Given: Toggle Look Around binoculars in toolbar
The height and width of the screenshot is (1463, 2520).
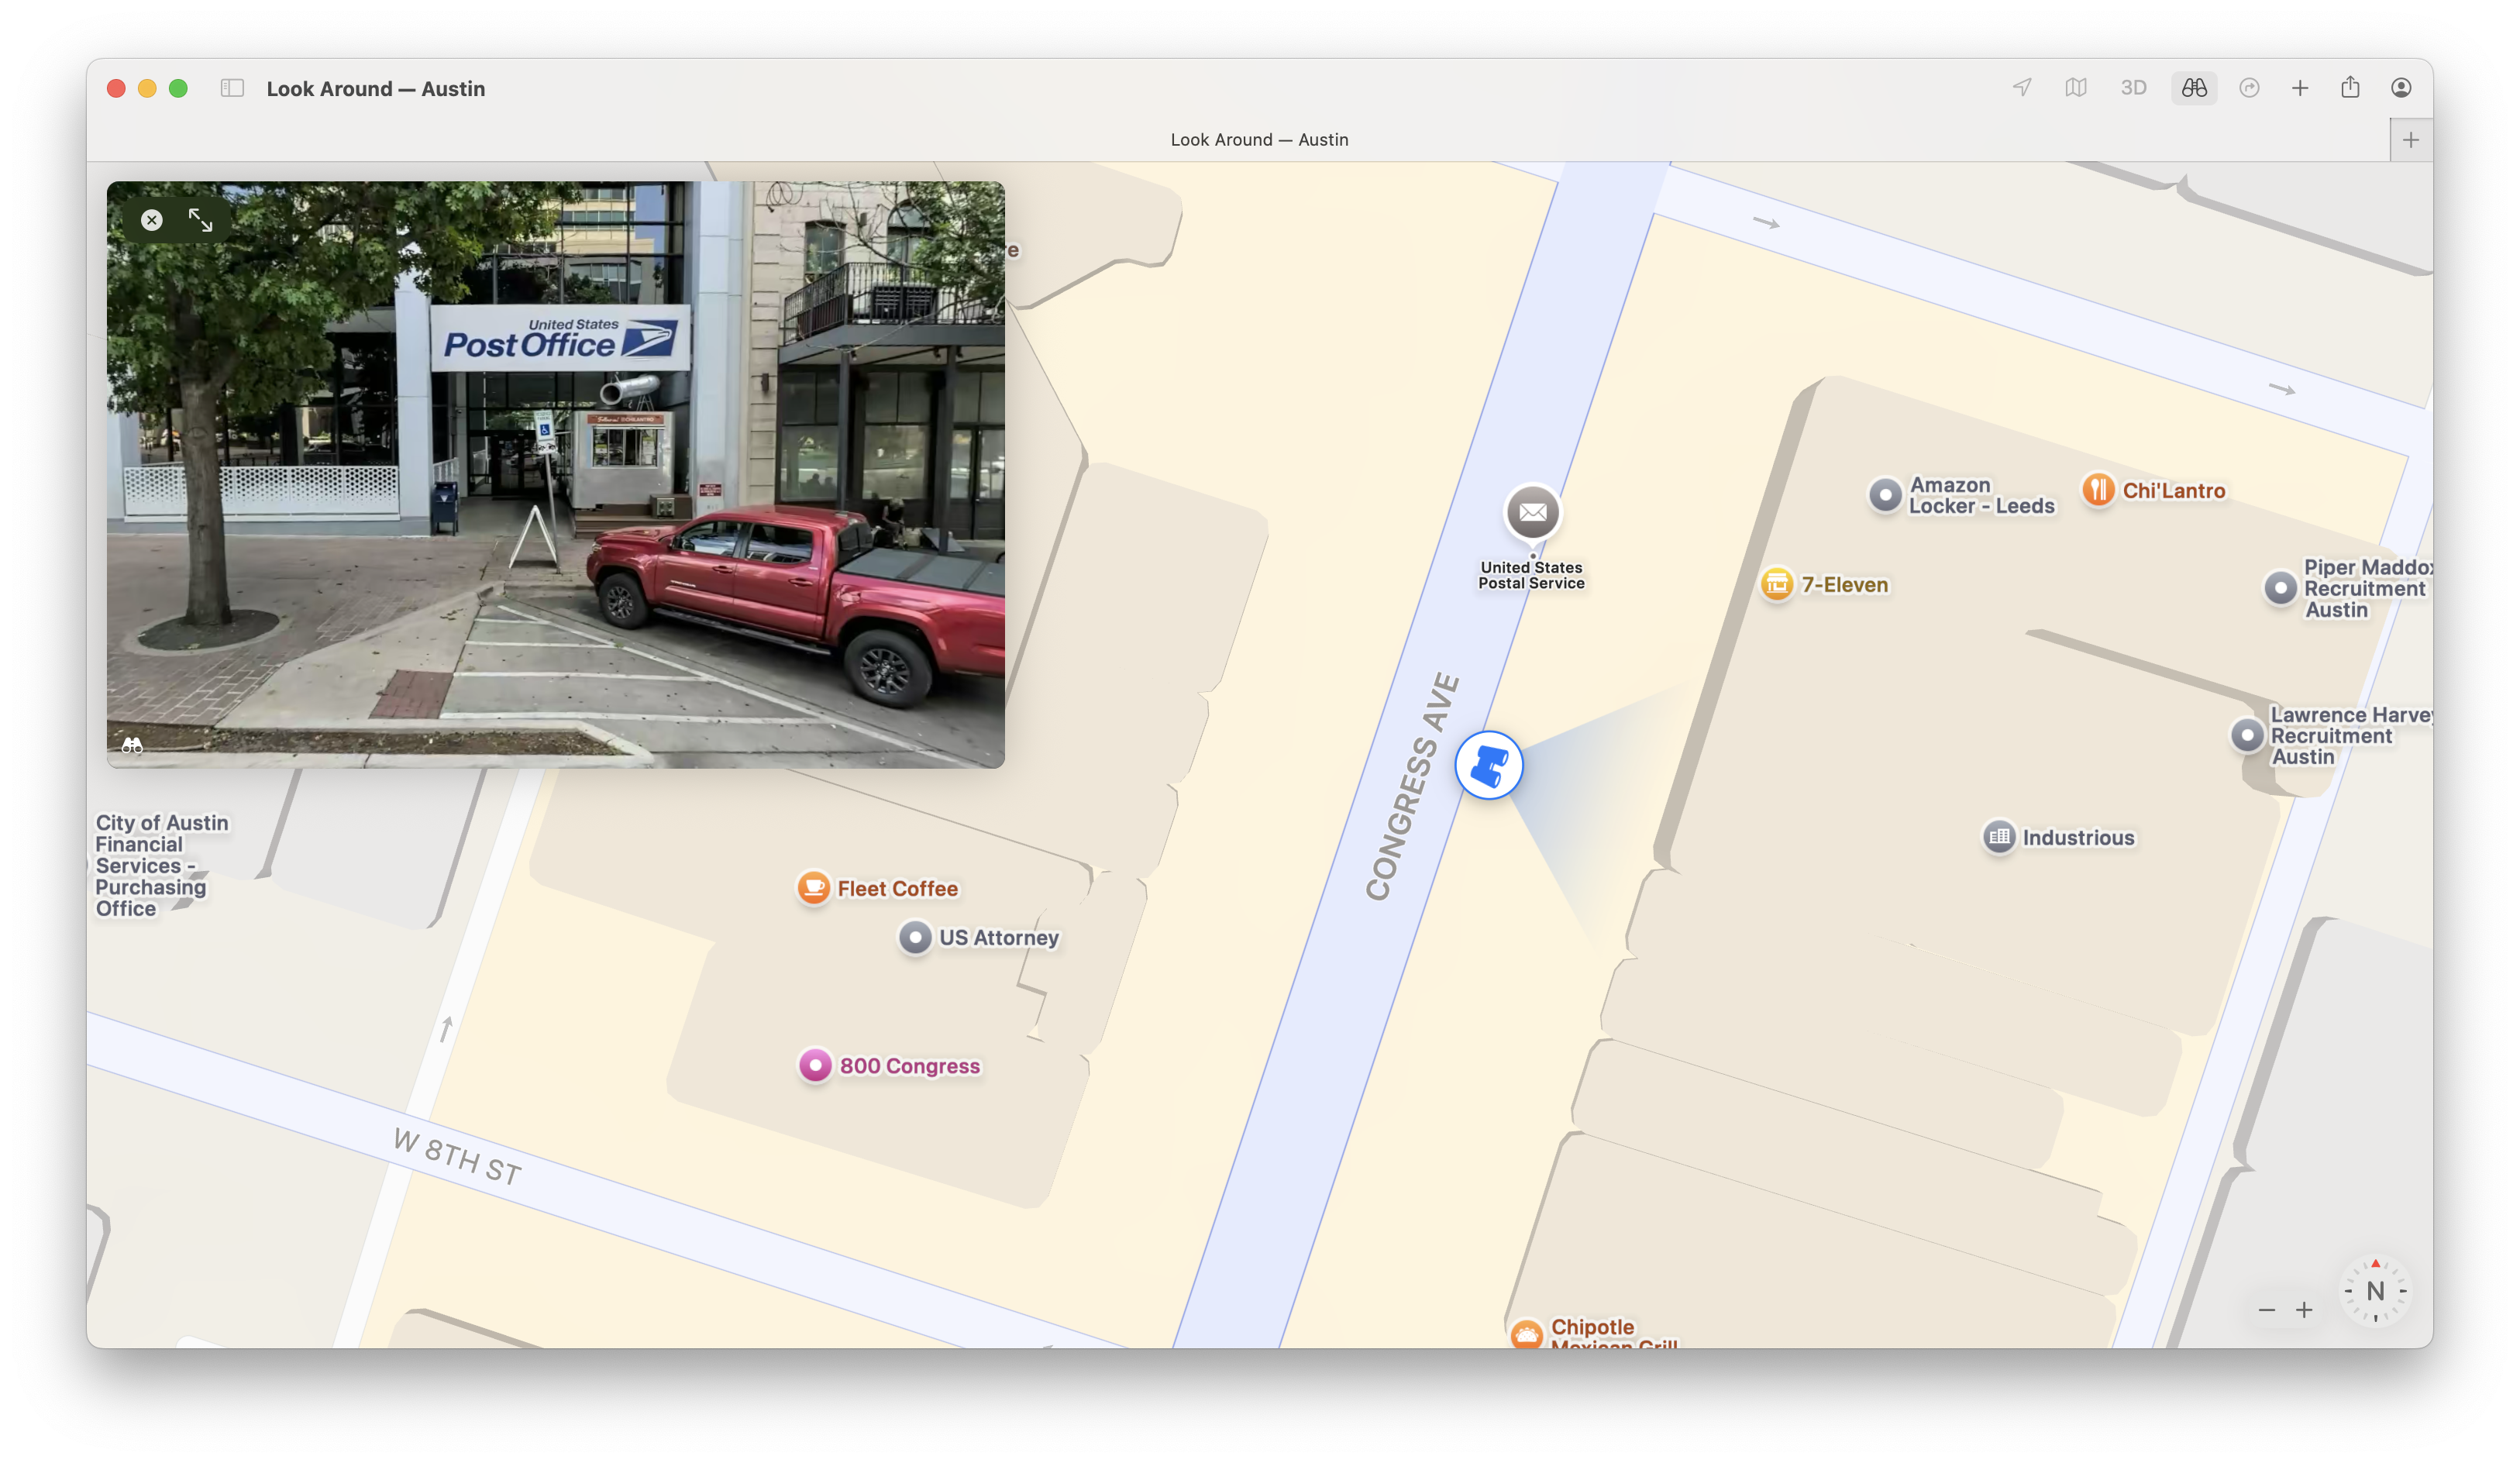Looking at the screenshot, I should click(x=2194, y=88).
